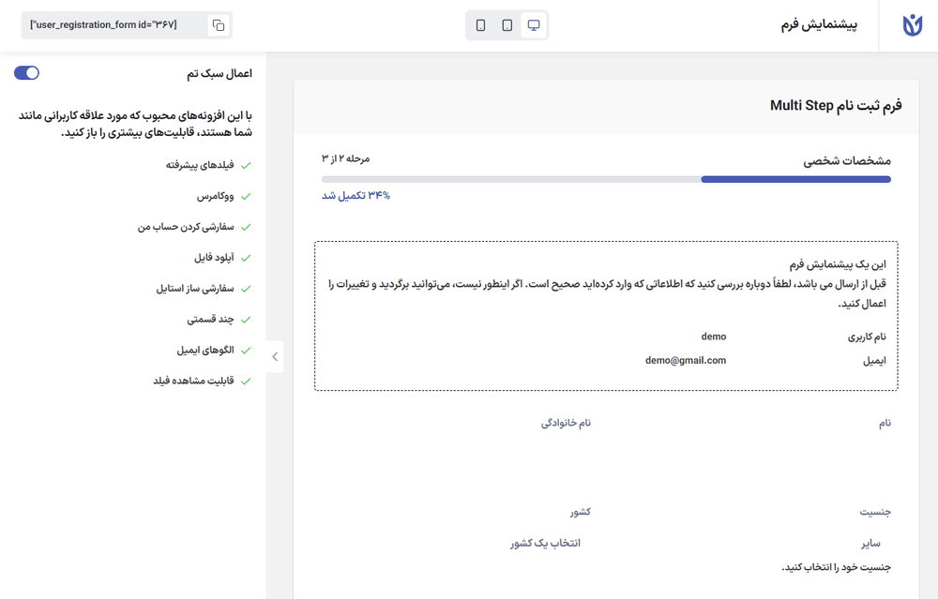The image size is (938, 599).
Task: Click checkmark icon beside قابلیت مشاهده فیلد
Action: click(x=246, y=382)
